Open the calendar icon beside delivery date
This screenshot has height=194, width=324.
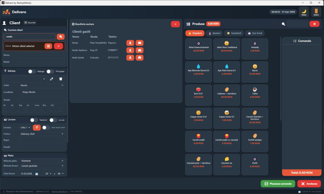(x=36, y=173)
